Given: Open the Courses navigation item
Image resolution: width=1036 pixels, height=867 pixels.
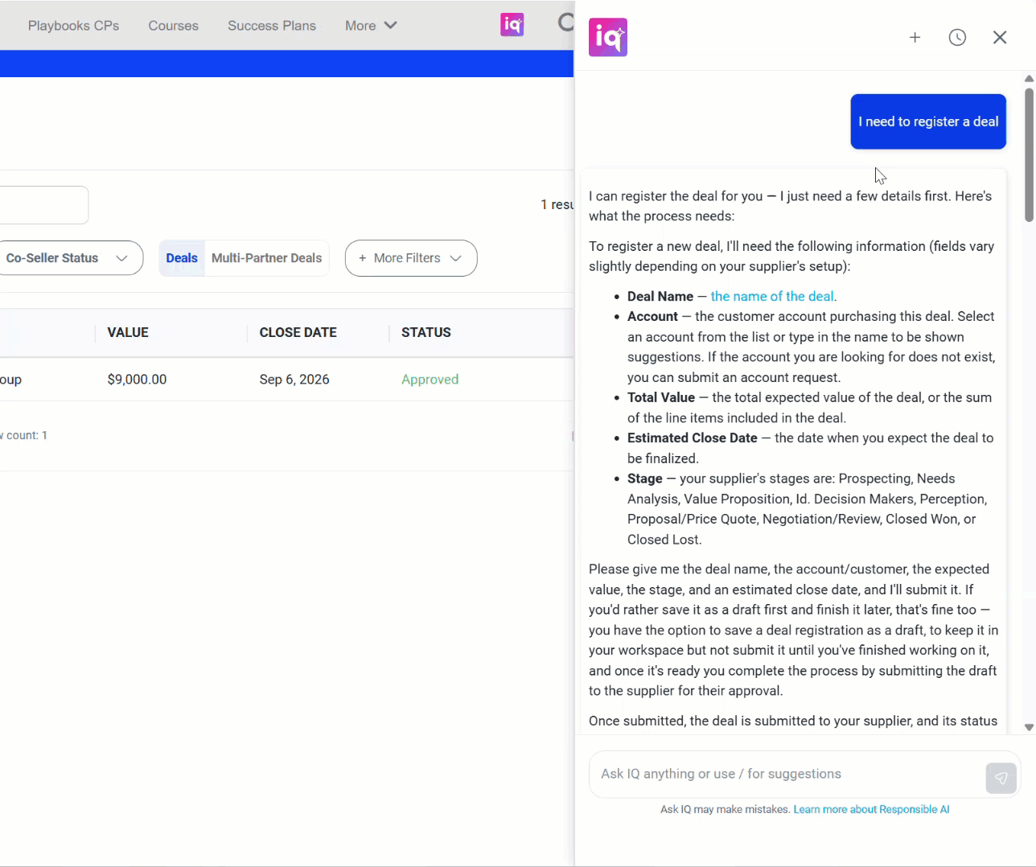Looking at the screenshot, I should click(x=173, y=26).
